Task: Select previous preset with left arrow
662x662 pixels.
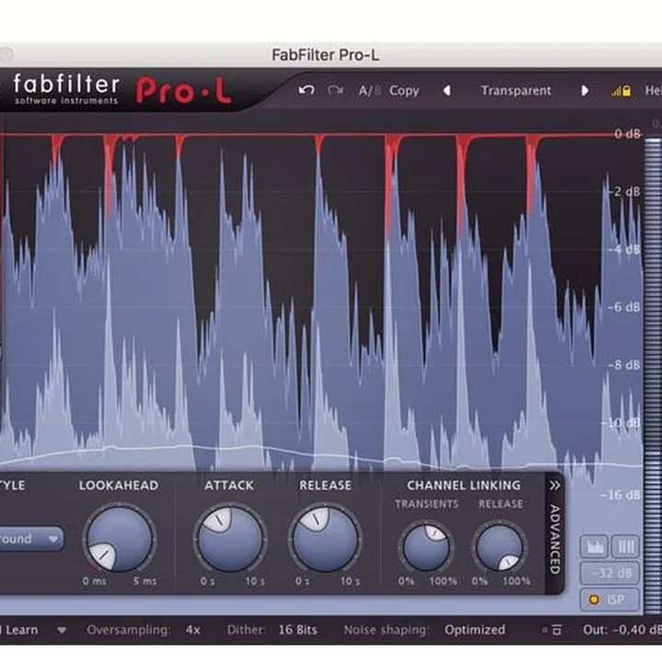Action: [x=447, y=90]
